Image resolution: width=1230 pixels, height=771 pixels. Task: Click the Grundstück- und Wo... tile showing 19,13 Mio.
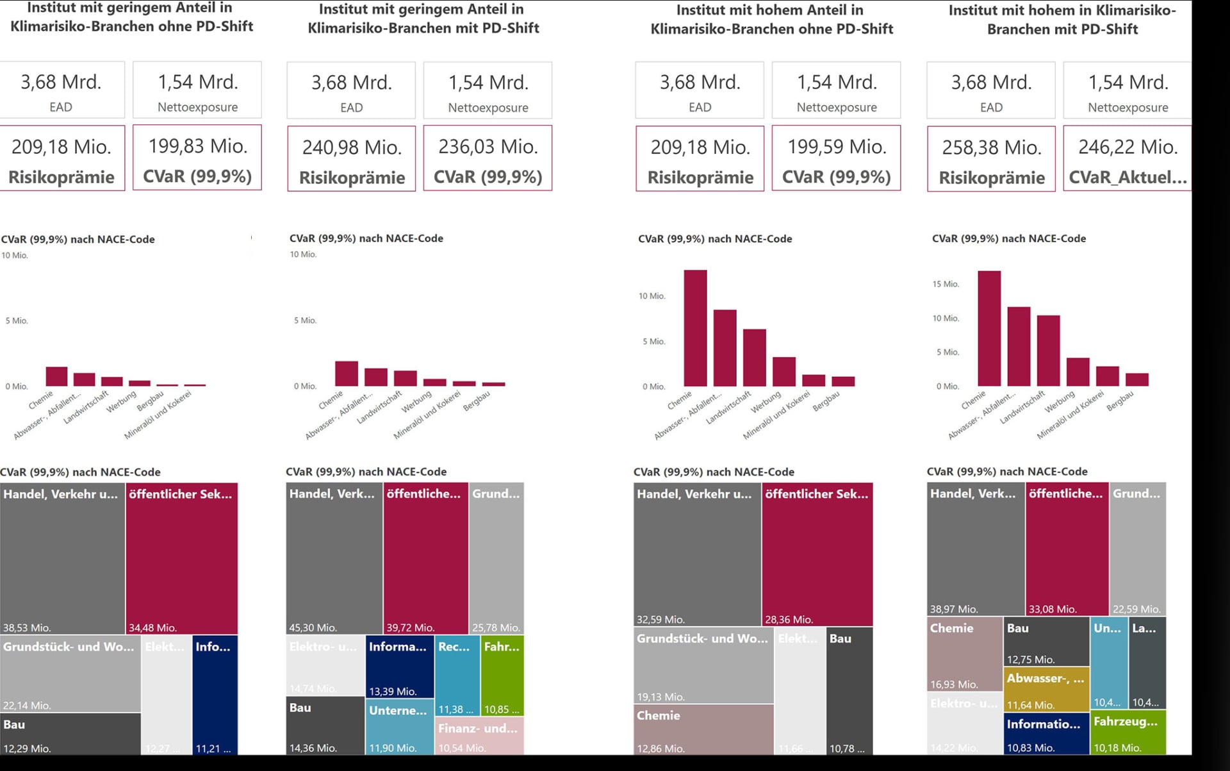coord(703,665)
